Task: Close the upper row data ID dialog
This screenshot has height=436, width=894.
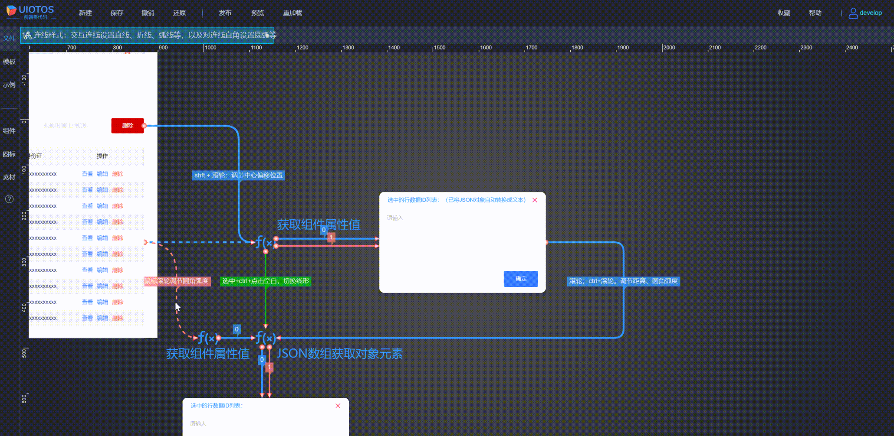Action: pyautogui.click(x=535, y=200)
